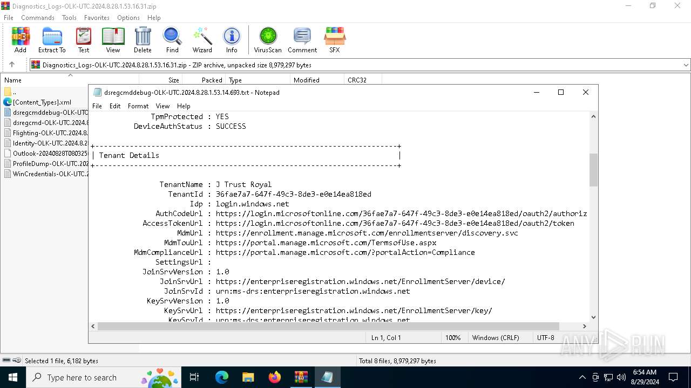Viewport: 691px width, 388px height.
Task: Open the Find magnifier tool
Action: point(172,40)
